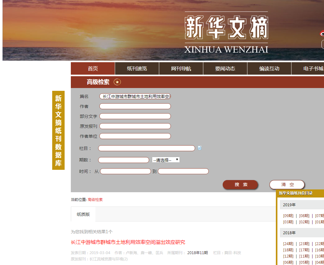Image resolution: width=324 pixels, height=265 pixels.
Task: Click the column picker icon next to 栏目 field
Action: tap(200, 148)
